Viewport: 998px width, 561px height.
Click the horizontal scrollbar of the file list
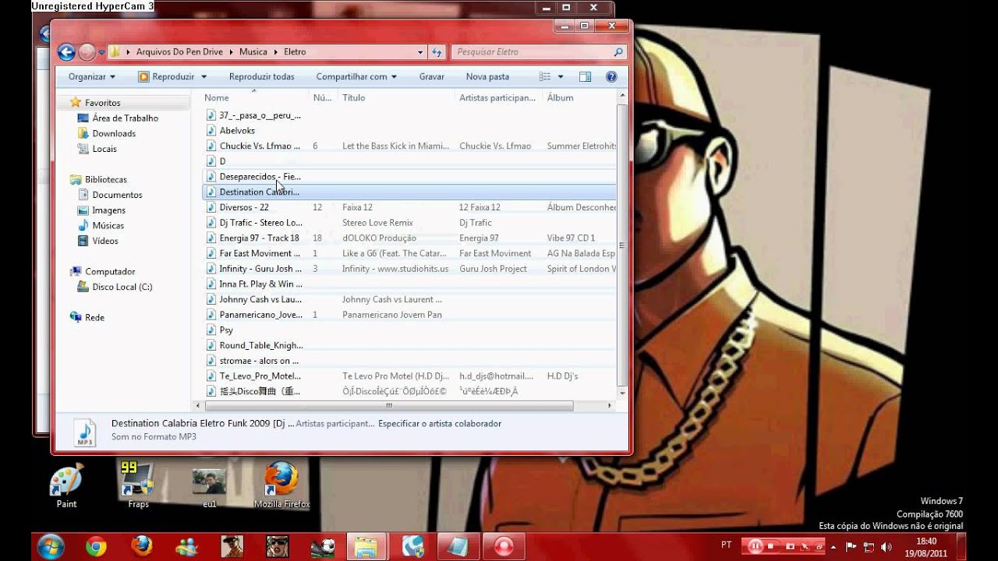coord(388,406)
